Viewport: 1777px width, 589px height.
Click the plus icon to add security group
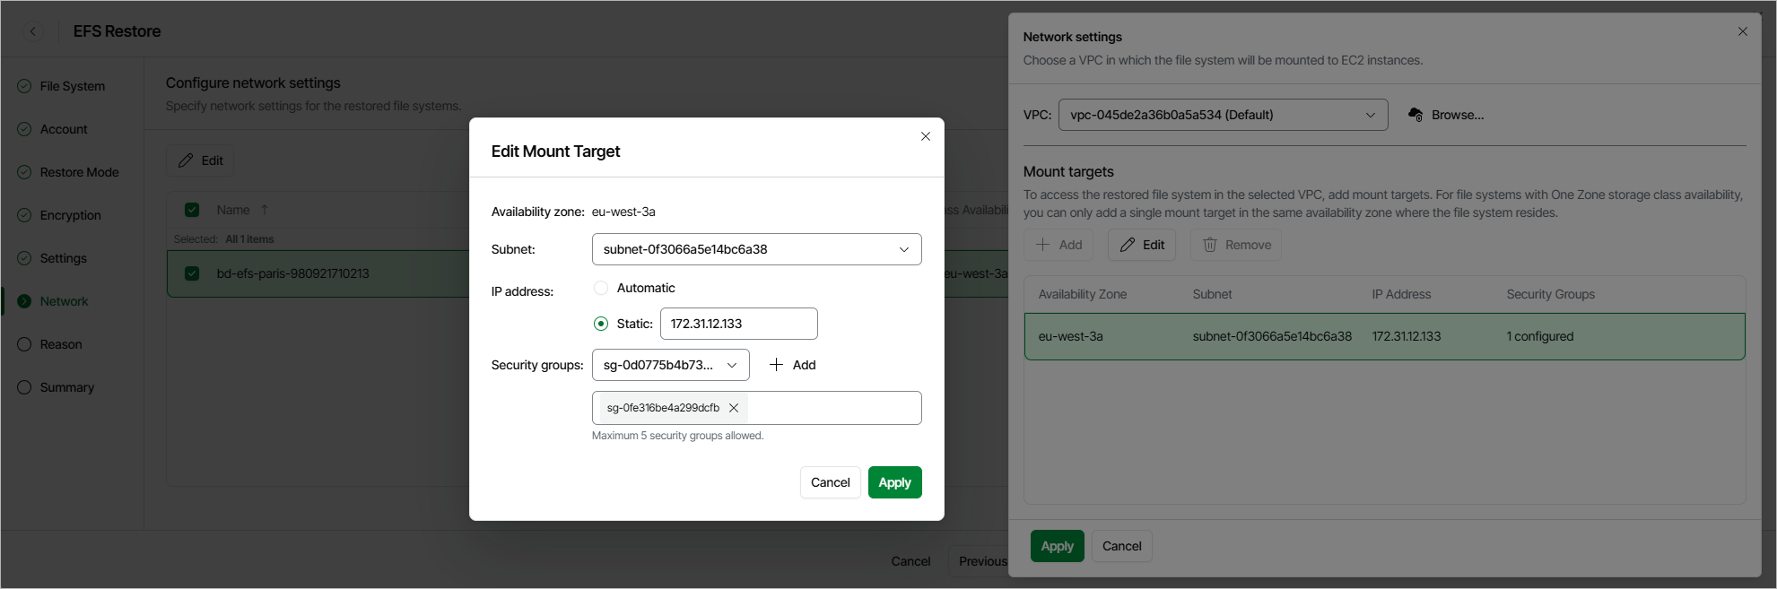click(777, 365)
